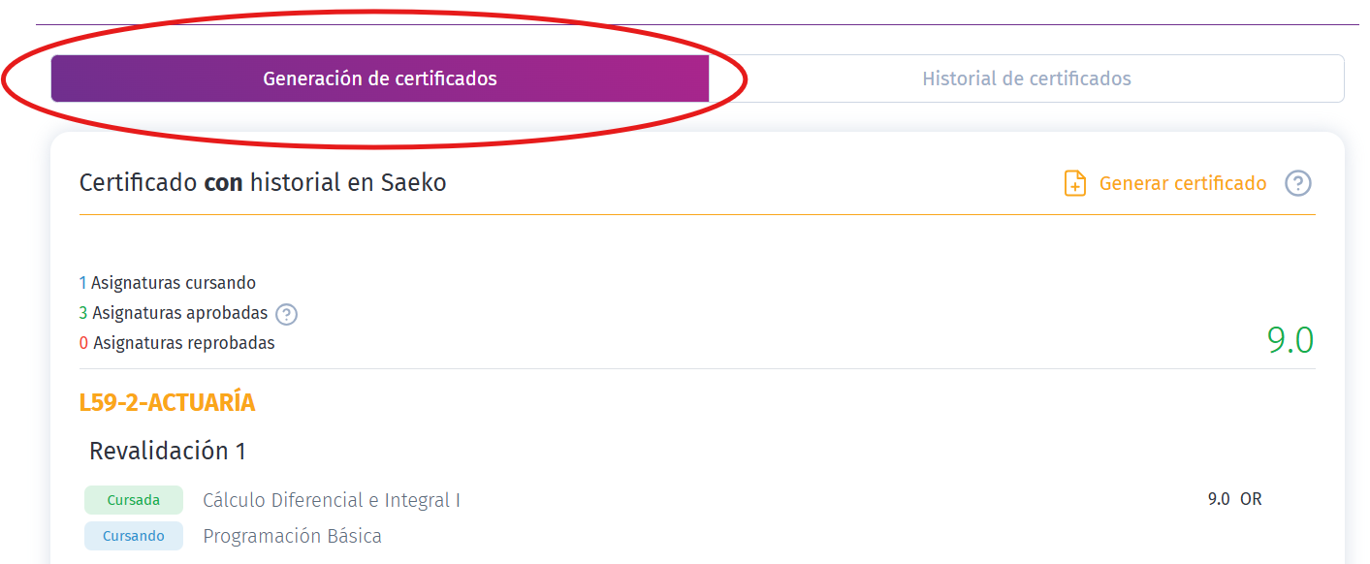The height and width of the screenshot is (564, 1370).
Task: Select the Generación de certificados tab
Action: pos(380,78)
